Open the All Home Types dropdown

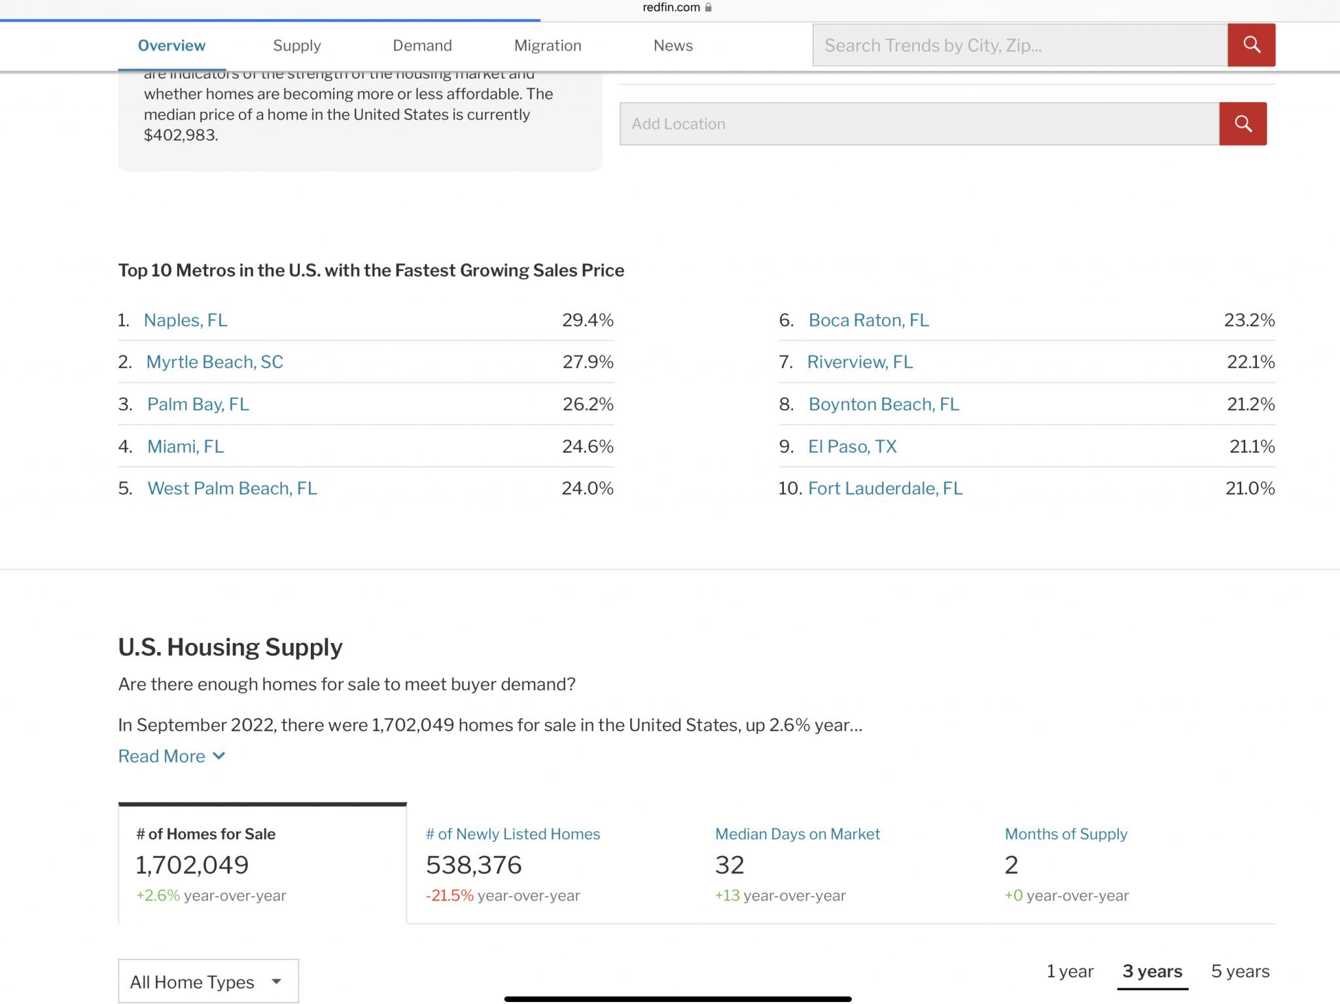[x=208, y=981]
